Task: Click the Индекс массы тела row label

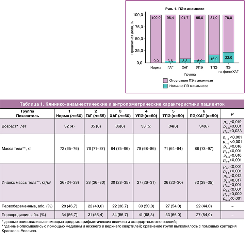Action: coord(27,183)
